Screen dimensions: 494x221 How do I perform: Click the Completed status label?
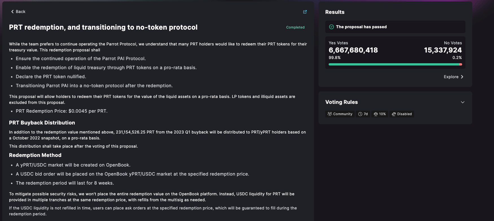295,27
